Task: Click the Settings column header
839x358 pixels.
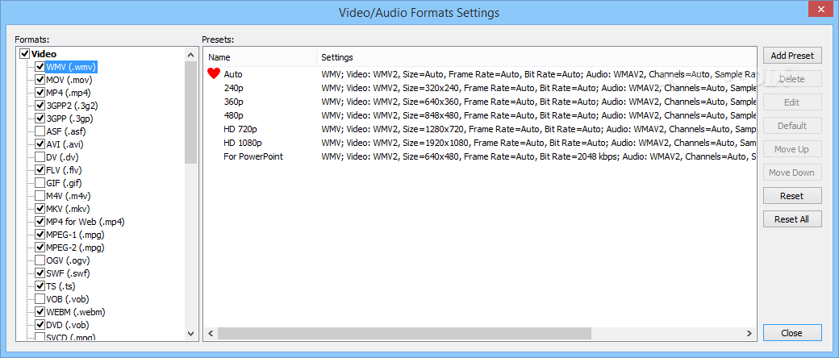Action: [x=536, y=57]
